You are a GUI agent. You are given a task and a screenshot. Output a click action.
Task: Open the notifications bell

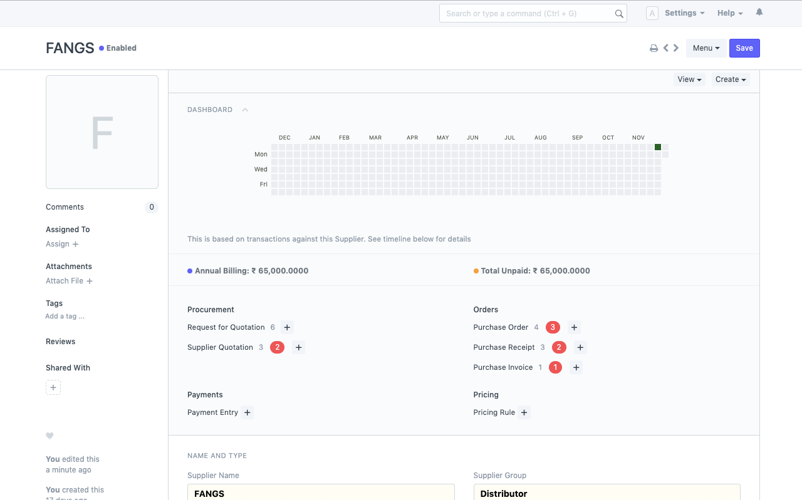click(759, 13)
